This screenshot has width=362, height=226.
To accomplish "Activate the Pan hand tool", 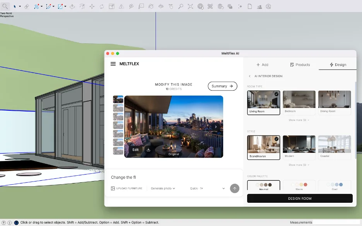I will click(171, 7).
